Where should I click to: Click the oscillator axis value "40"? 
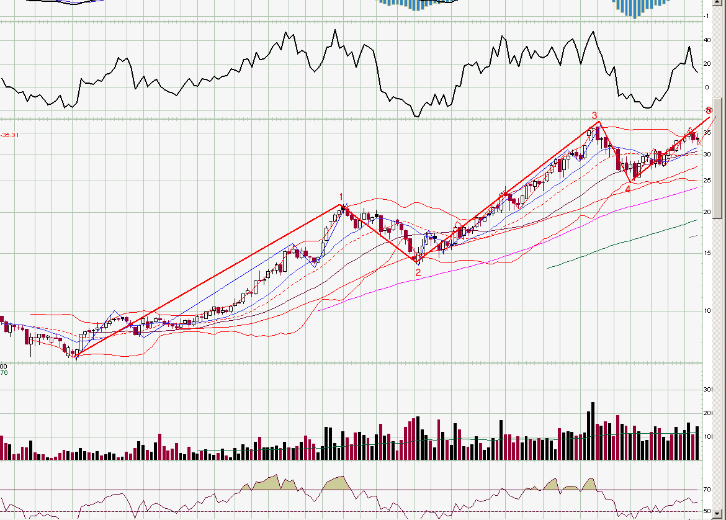click(x=707, y=40)
